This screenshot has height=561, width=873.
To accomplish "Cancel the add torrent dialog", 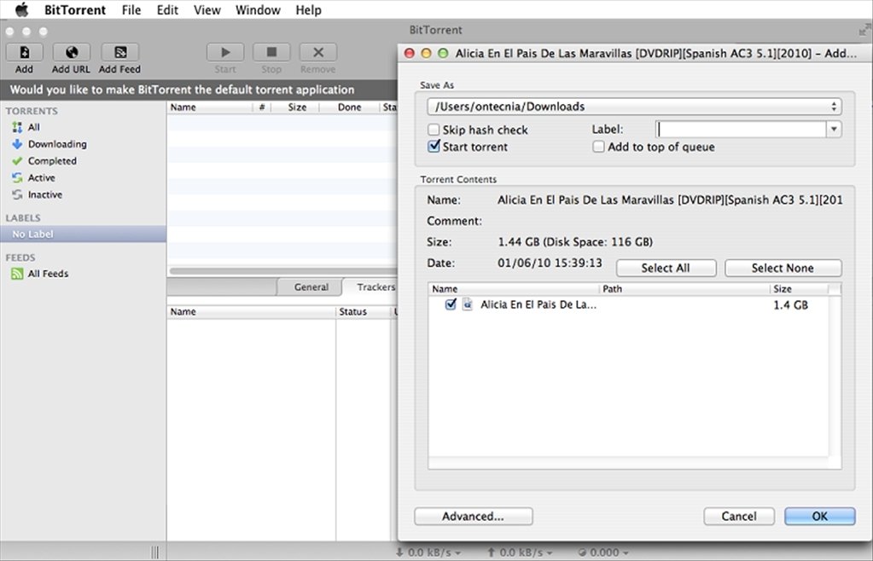I will pos(739,516).
